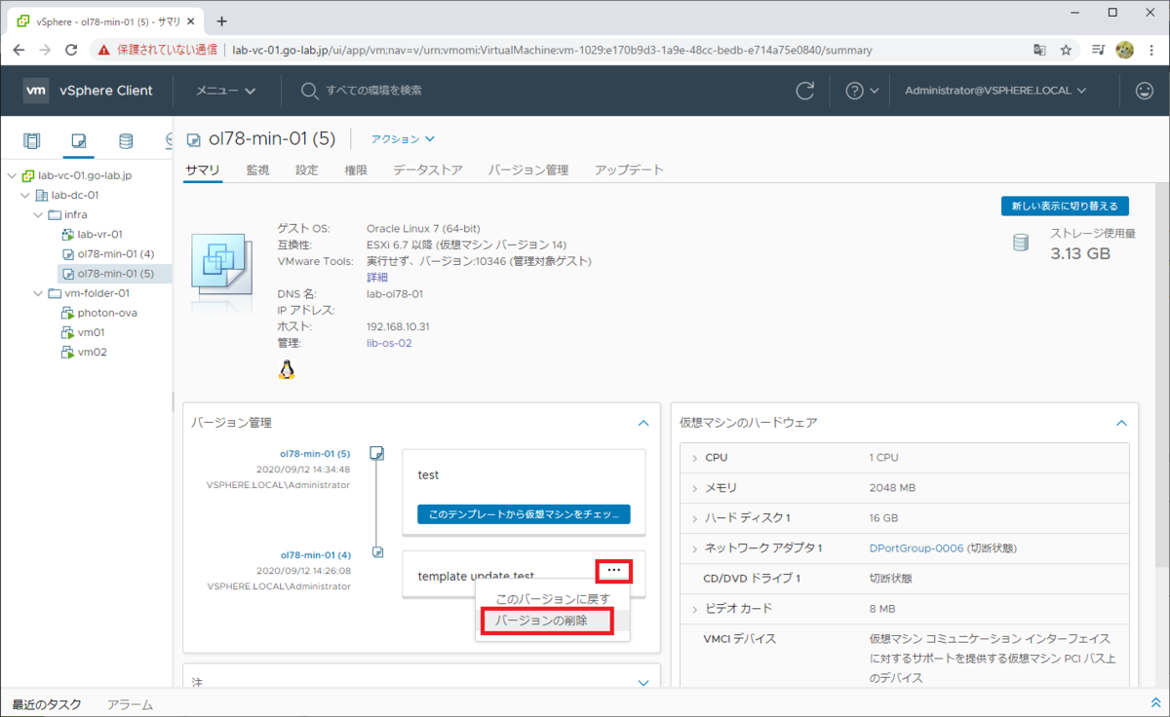The height and width of the screenshot is (717, 1170).
Task: Open the Hosts and Clusters inventory view icon
Action: 32,141
